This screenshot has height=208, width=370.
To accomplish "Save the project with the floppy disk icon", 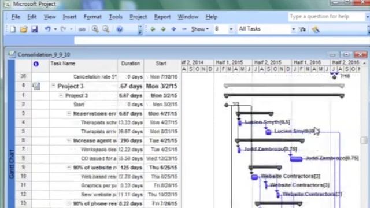I will (35, 29).
